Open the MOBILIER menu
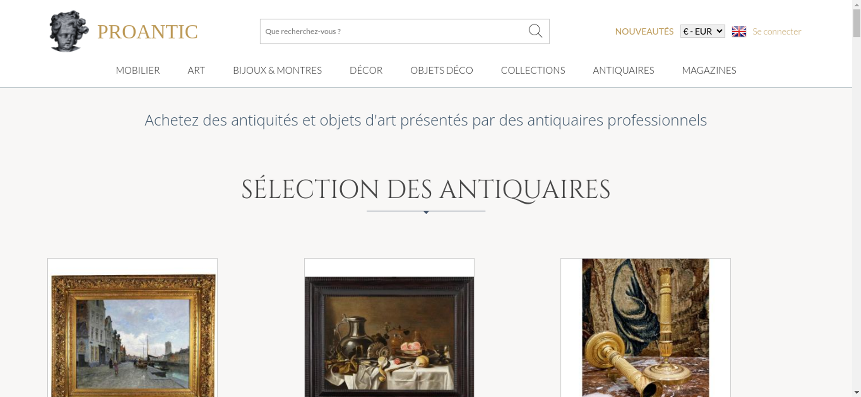Screen dimensions: 861x397 [138, 70]
